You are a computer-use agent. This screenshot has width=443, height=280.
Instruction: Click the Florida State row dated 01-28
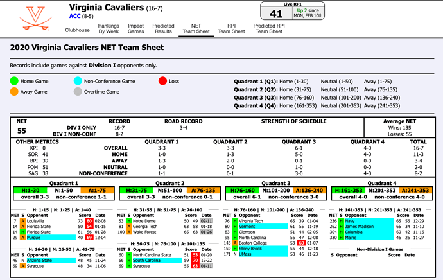coord(59,232)
